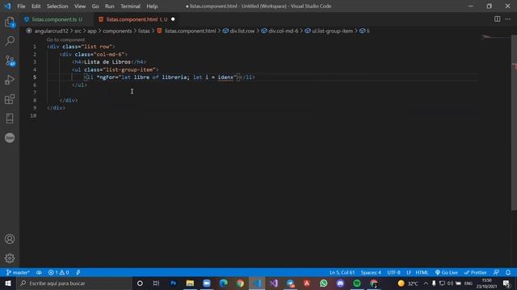Click the Windows Start button

click(8, 283)
